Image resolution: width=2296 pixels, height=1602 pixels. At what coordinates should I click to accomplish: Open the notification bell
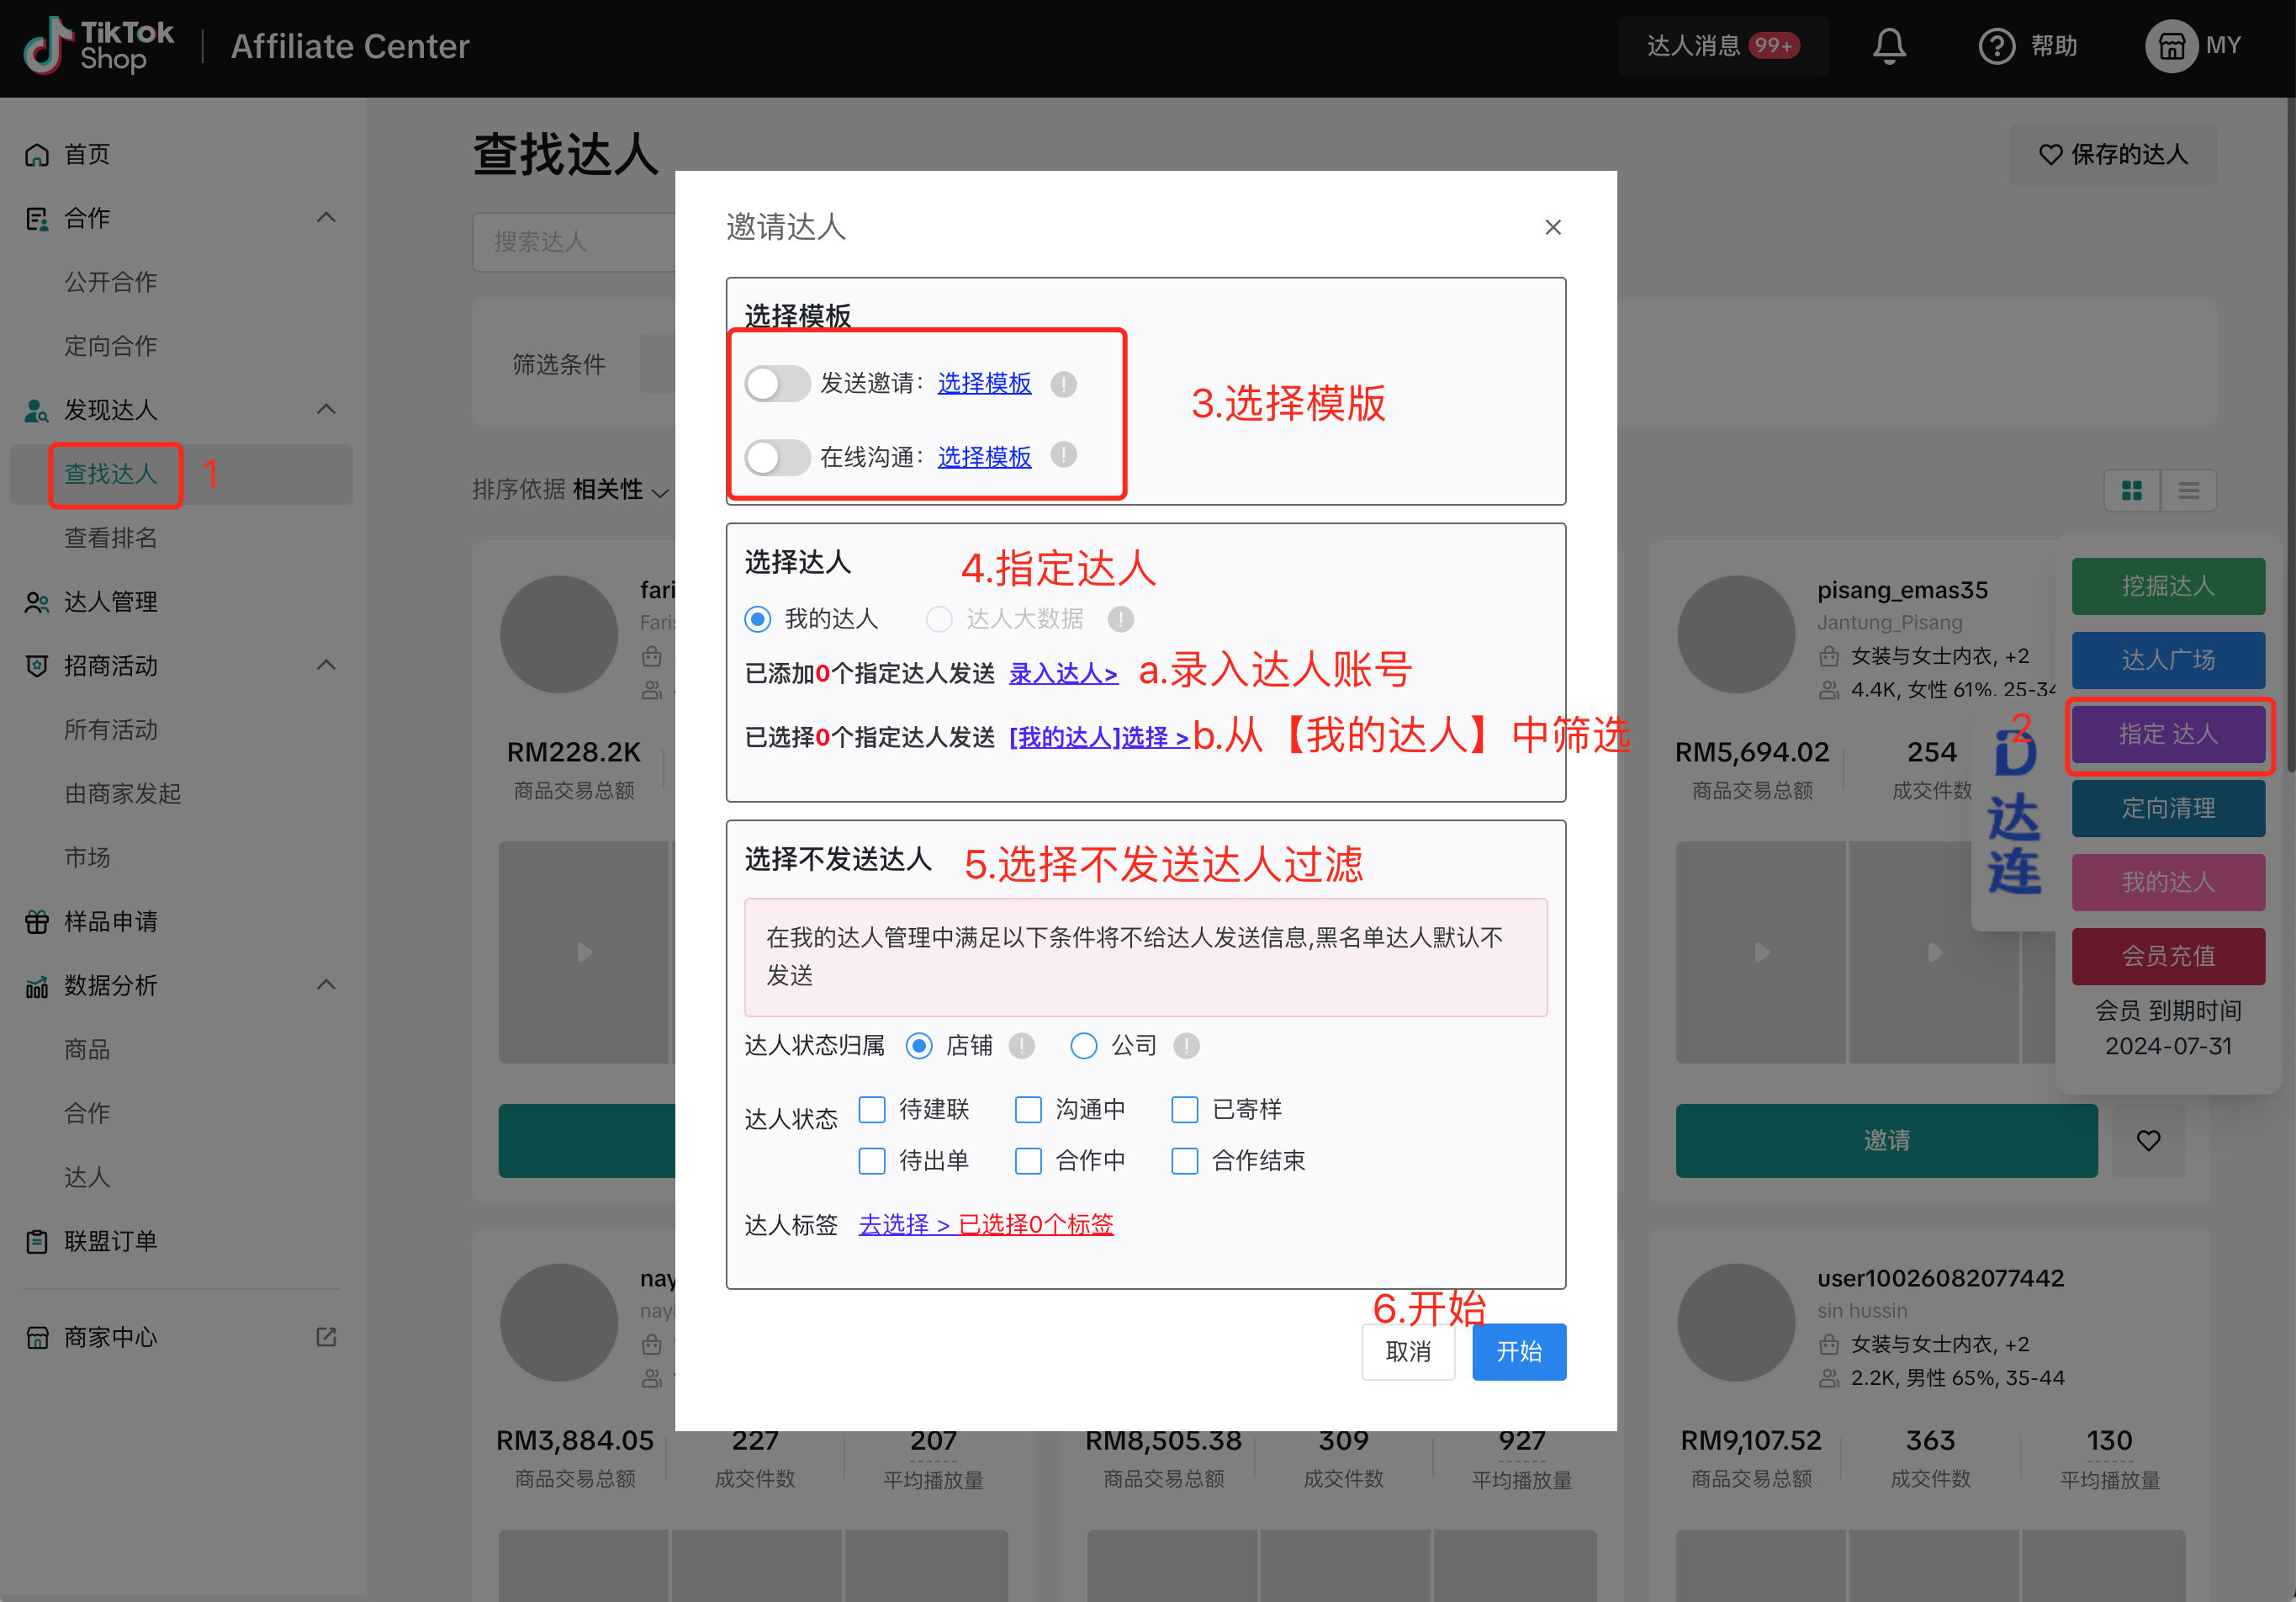point(1888,46)
